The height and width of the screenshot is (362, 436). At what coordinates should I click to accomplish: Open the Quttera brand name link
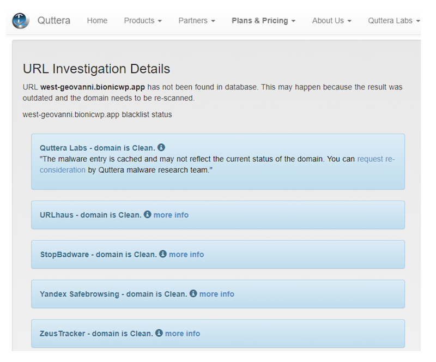pyautogui.click(x=53, y=21)
